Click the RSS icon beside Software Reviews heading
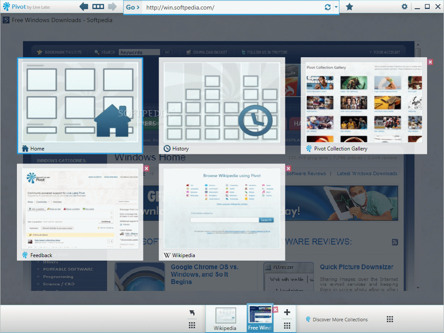Screen dimensions: 444x333 pos(395,242)
